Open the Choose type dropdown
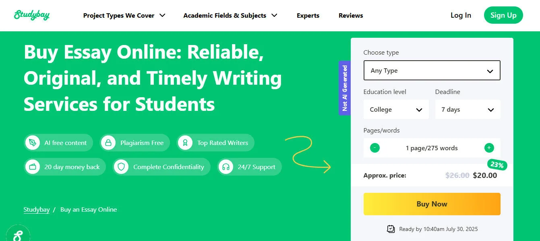Viewport: 540px width, 241px height. pos(432,71)
